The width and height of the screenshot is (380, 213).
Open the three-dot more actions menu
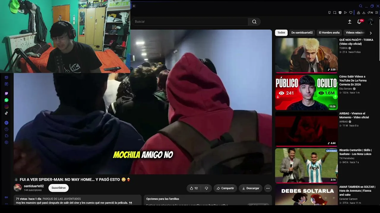(x=268, y=188)
